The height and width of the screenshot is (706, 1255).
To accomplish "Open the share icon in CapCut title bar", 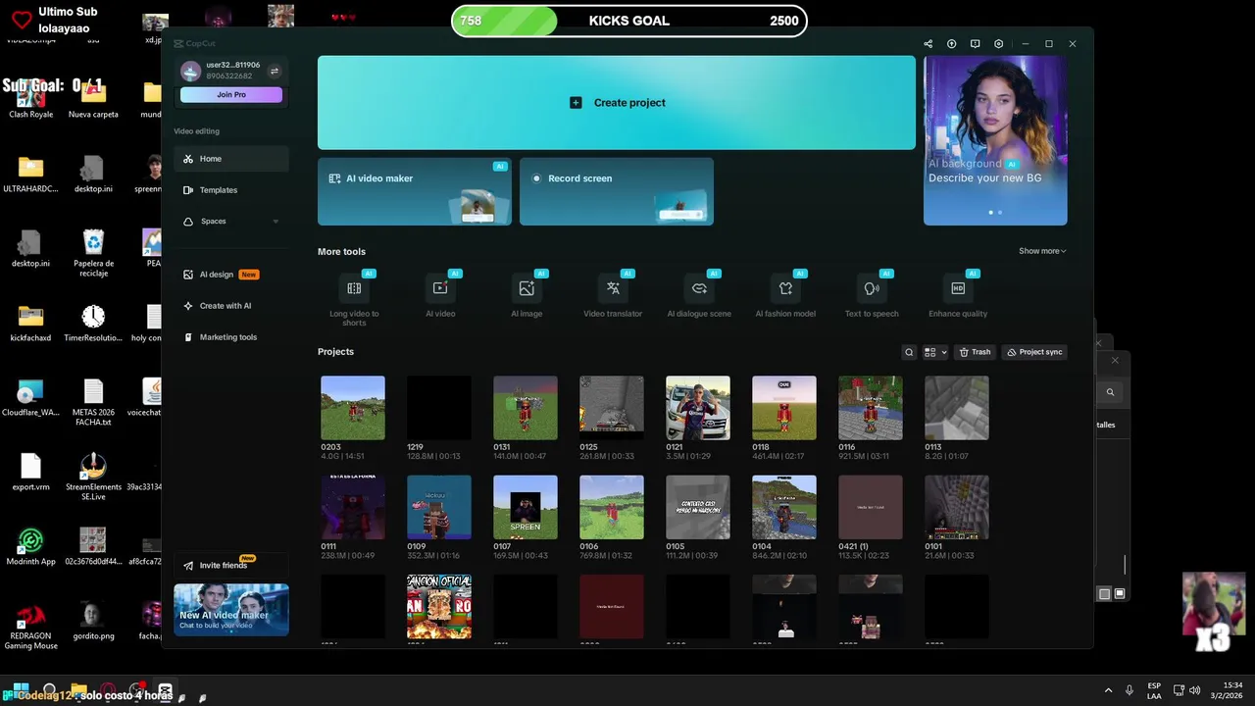I will coord(928,44).
